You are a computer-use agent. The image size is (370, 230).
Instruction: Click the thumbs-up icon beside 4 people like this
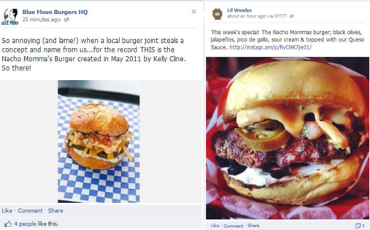pos(8,224)
